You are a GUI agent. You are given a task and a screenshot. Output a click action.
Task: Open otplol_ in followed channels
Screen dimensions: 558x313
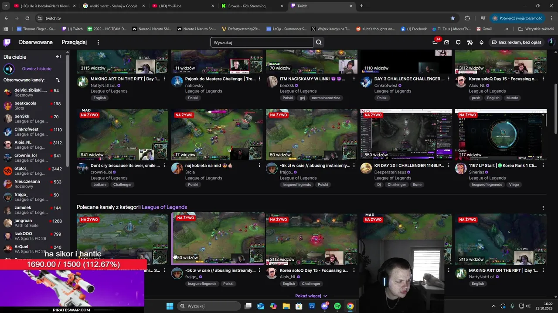click(x=33, y=171)
